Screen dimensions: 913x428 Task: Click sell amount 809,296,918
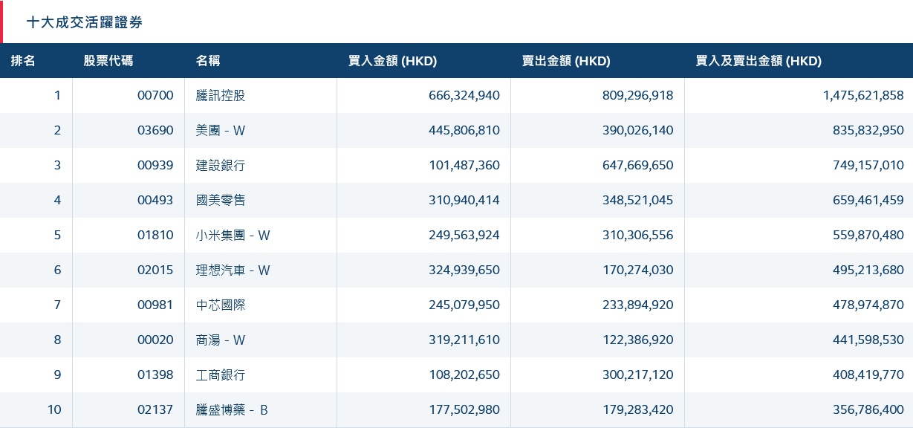(x=638, y=95)
